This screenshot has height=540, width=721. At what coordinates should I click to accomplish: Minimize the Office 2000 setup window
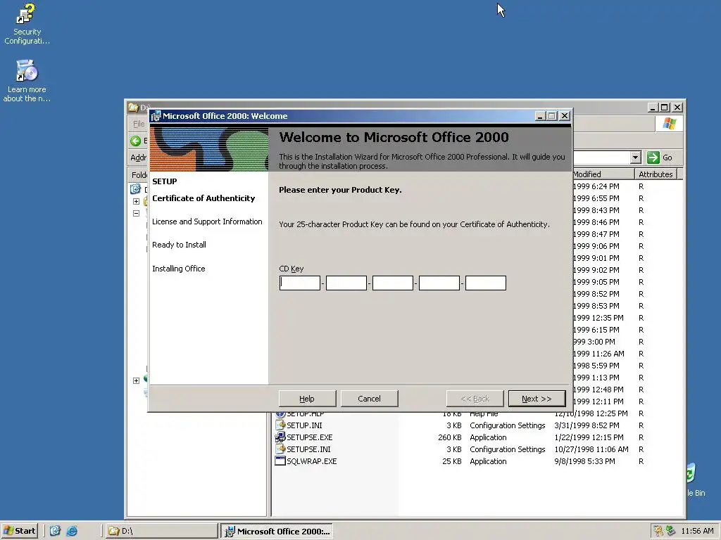540,116
